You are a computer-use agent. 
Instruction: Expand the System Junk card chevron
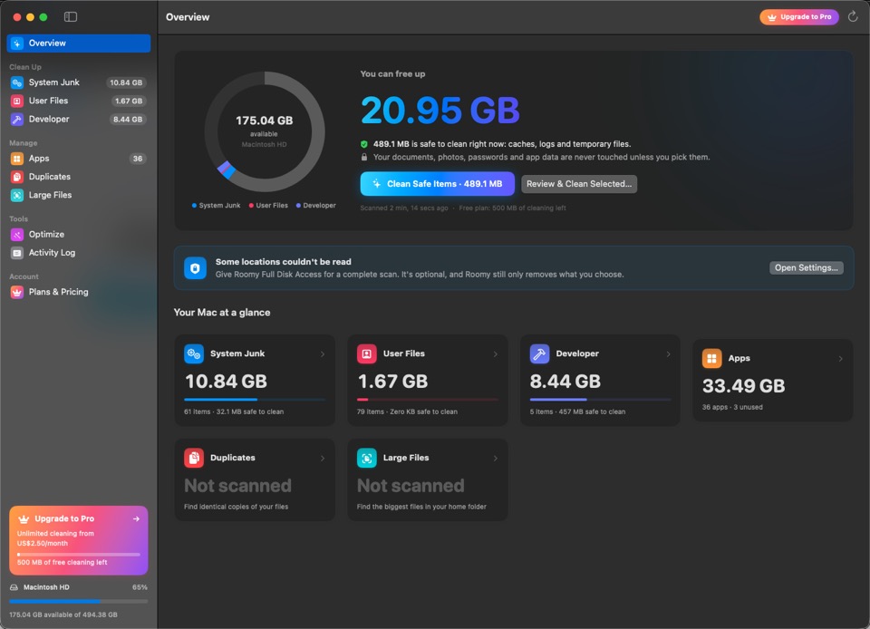click(323, 353)
